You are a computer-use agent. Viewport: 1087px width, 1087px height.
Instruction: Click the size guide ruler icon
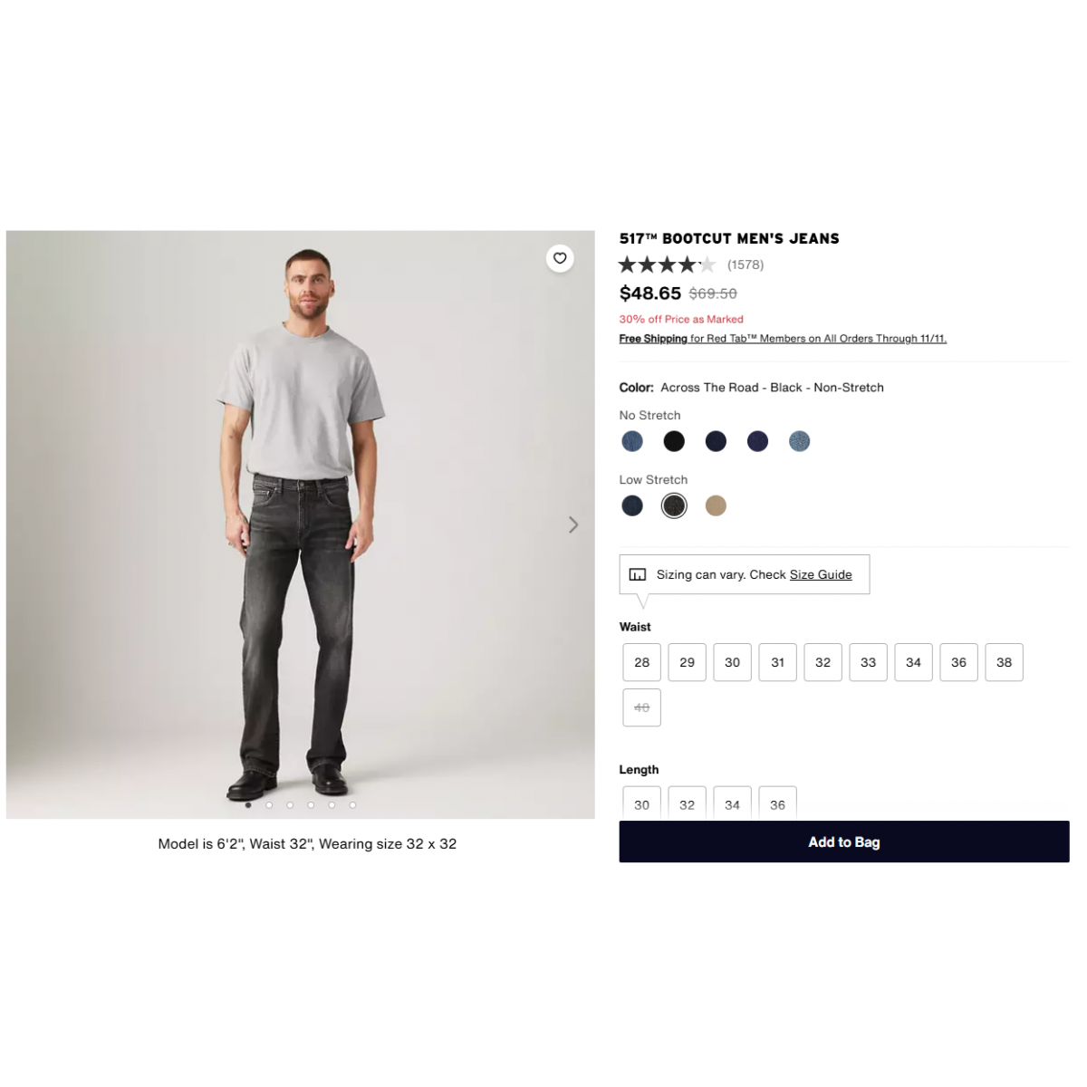pos(638,574)
